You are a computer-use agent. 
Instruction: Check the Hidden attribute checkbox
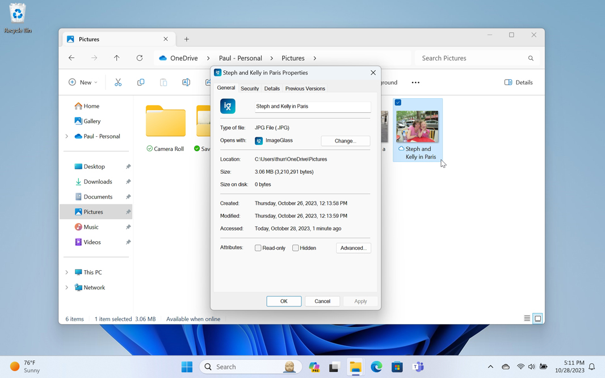296,248
